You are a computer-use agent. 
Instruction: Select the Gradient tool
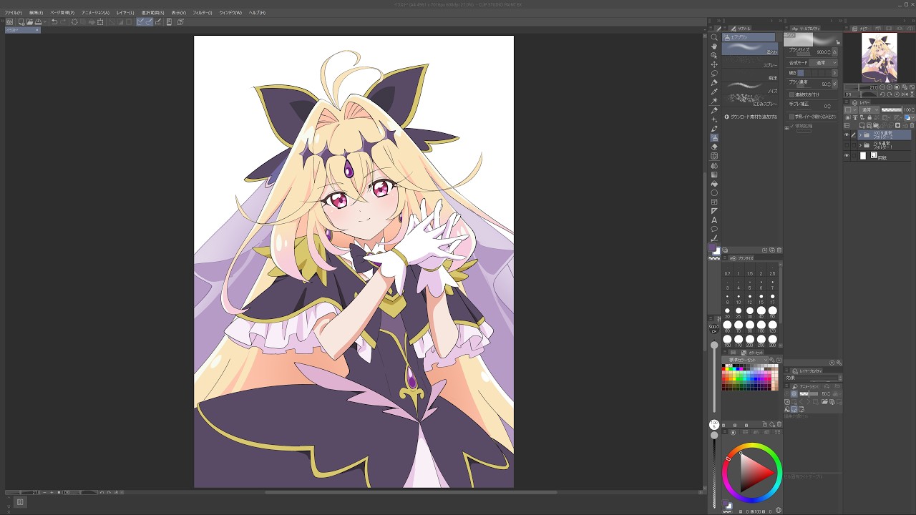[714, 175]
